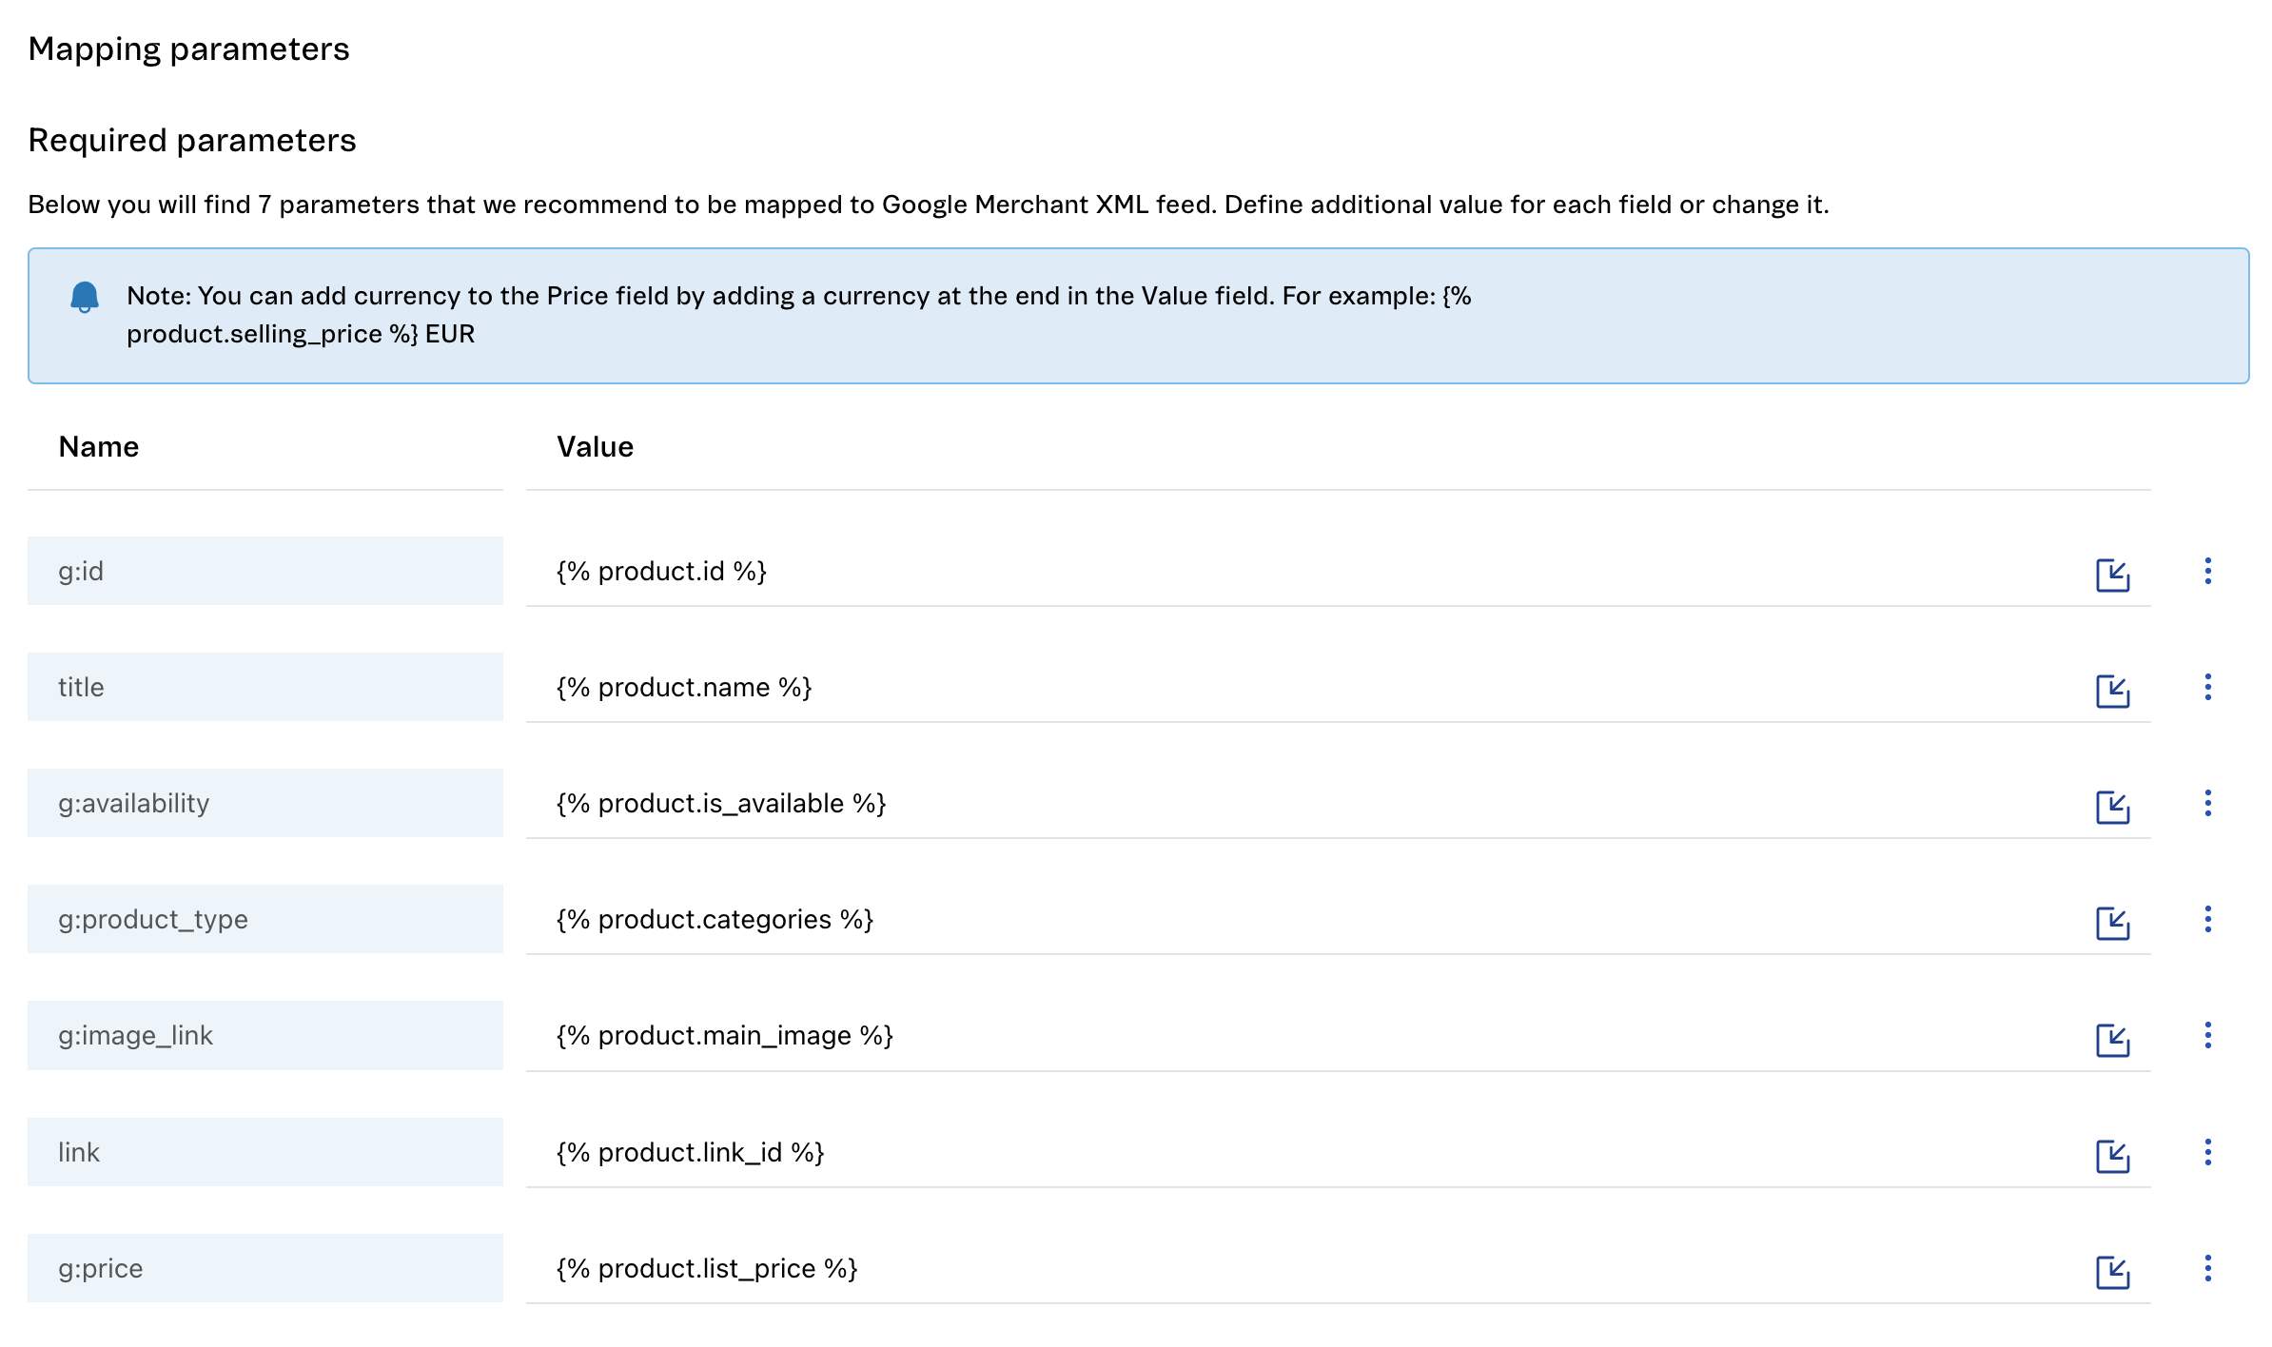The width and height of the screenshot is (2272, 1347).
Task: Click the currency note text in the banner
Action: (x=799, y=315)
